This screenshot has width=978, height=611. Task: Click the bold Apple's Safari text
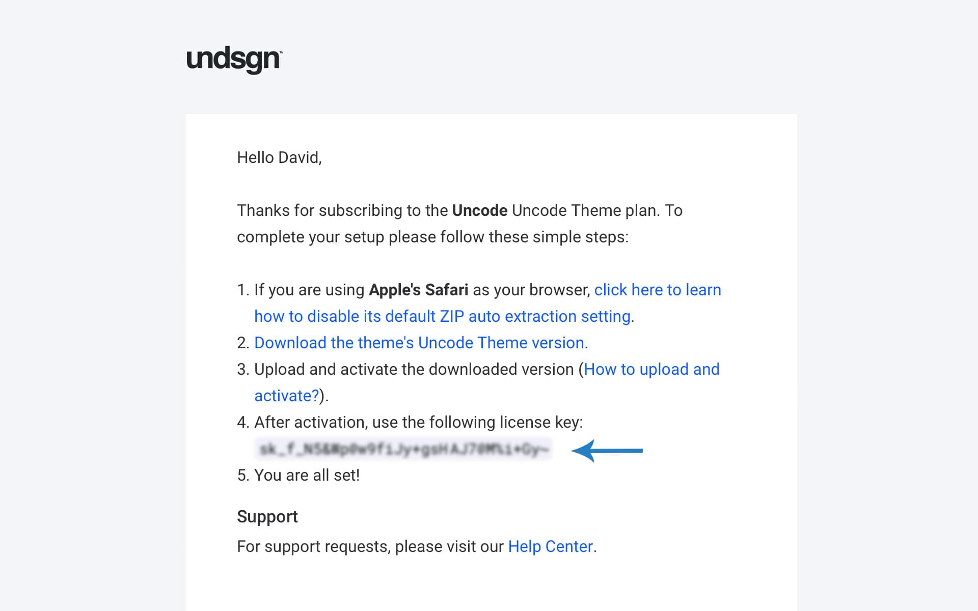coord(418,290)
